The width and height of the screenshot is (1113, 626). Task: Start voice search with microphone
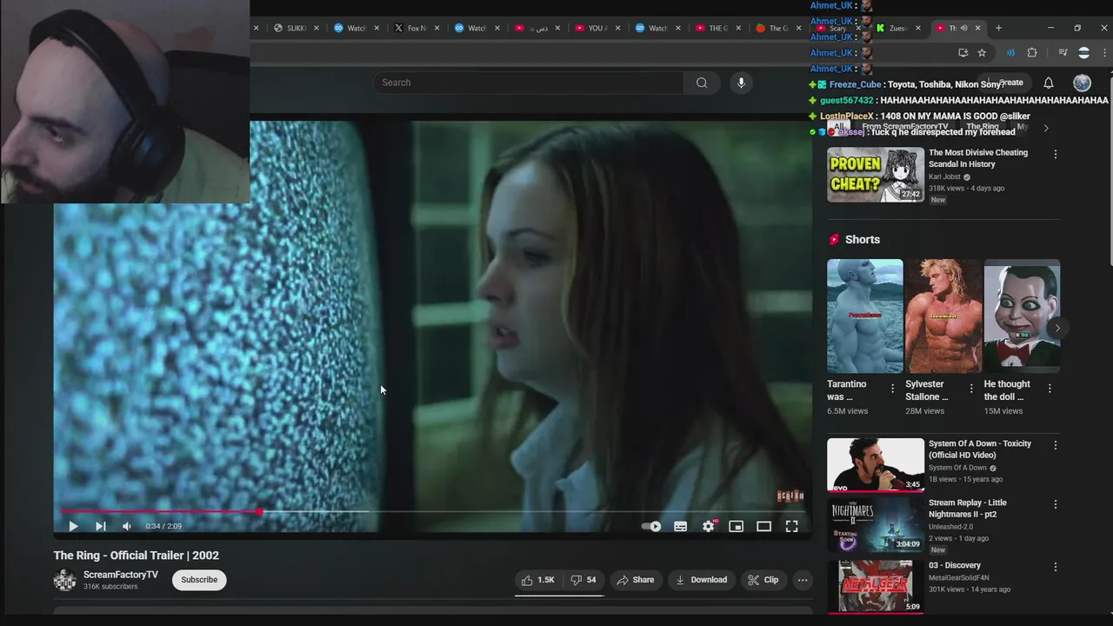click(741, 83)
